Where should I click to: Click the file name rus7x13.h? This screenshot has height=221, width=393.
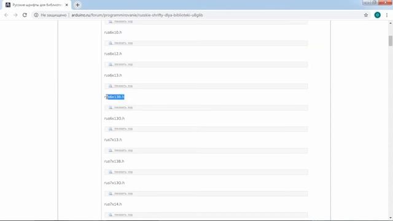click(x=113, y=140)
